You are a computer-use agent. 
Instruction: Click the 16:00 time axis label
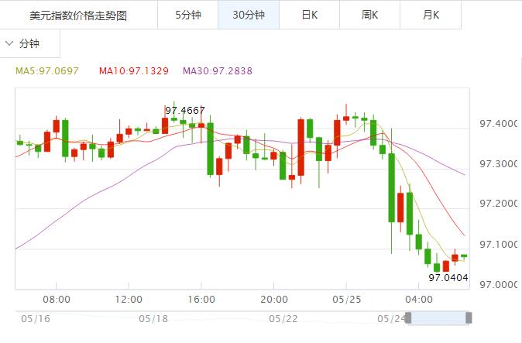coord(201,299)
